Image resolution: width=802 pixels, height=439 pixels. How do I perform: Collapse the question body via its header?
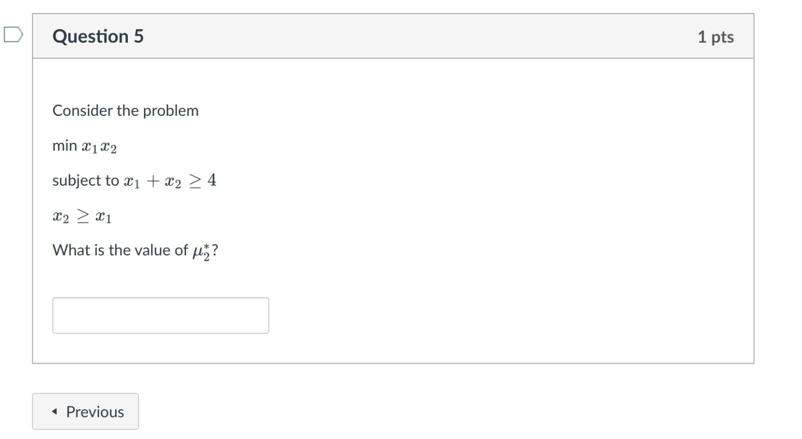391,35
